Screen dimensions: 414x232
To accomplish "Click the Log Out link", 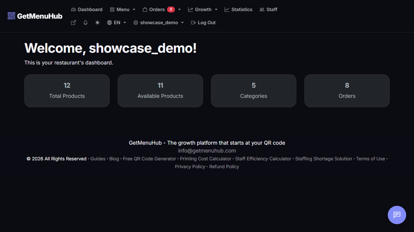I will [x=203, y=23].
